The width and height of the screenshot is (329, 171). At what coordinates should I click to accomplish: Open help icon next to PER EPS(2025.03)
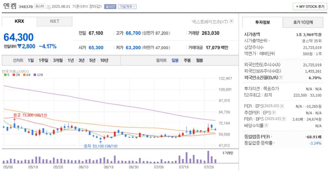282,106
